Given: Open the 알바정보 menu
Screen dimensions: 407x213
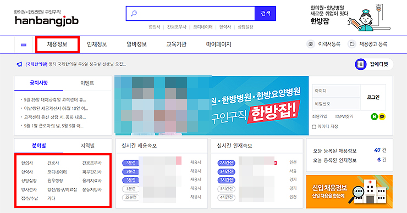Looking at the screenshot, I should click(136, 44).
